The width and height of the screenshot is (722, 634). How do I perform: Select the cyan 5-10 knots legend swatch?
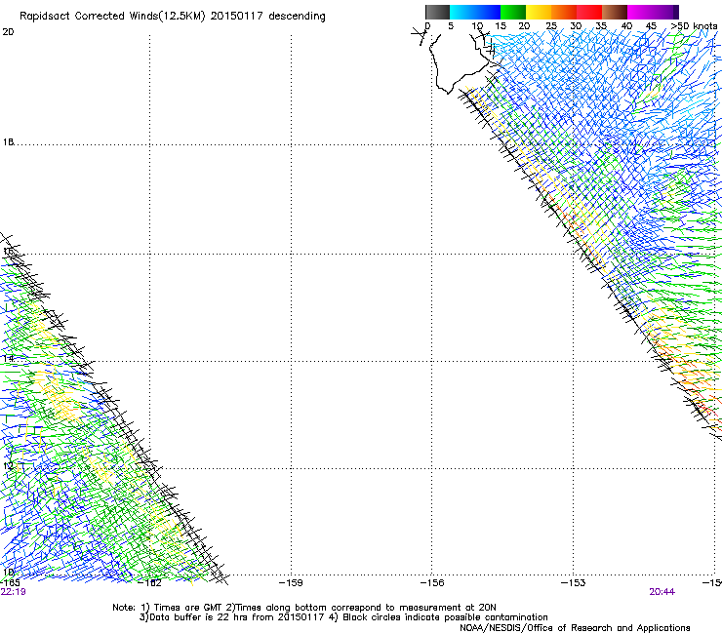click(462, 12)
